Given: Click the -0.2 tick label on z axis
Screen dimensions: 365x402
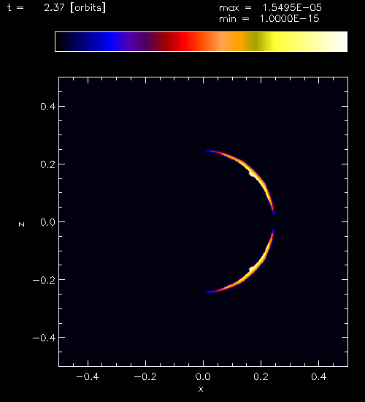Looking at the screenshot, I should click(x=44, y=280).
